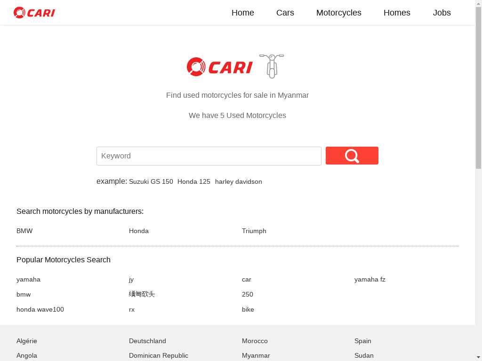This screenshot has height=361, width=482.
Task: Browse Triumph manufacturer motorcycles
Action: [254, 231]
